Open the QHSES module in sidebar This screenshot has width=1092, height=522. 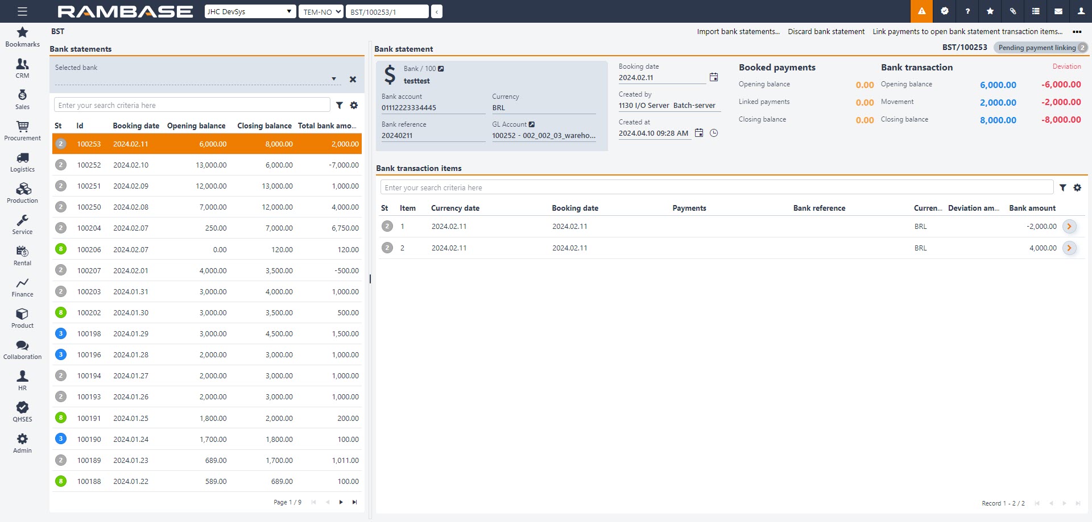(22, 412)
